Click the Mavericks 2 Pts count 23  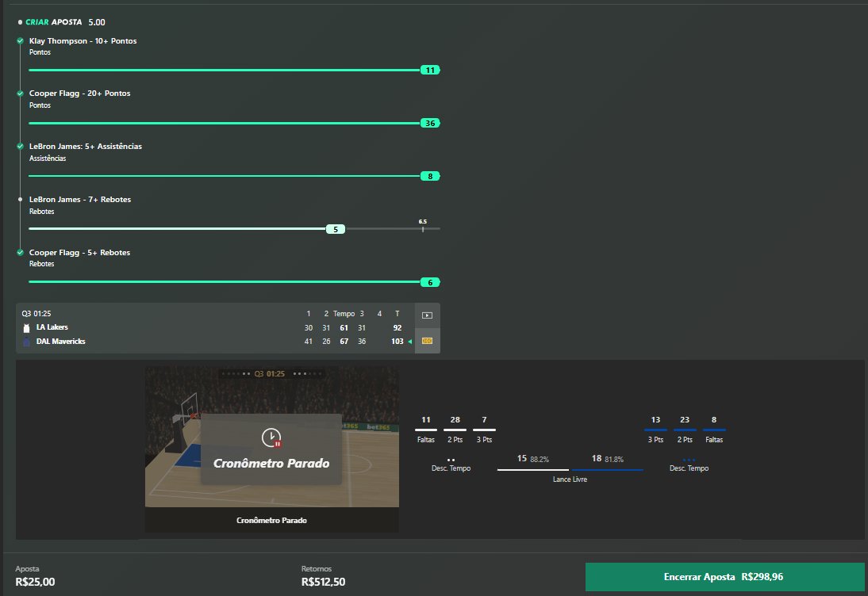click(x=685, y=419)
